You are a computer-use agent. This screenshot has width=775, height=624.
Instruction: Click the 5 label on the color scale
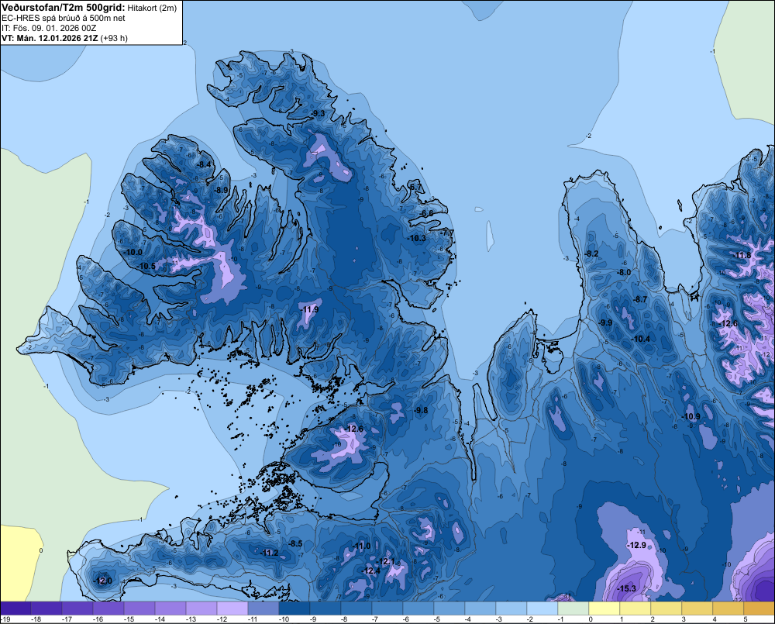(x=746, y=619)
